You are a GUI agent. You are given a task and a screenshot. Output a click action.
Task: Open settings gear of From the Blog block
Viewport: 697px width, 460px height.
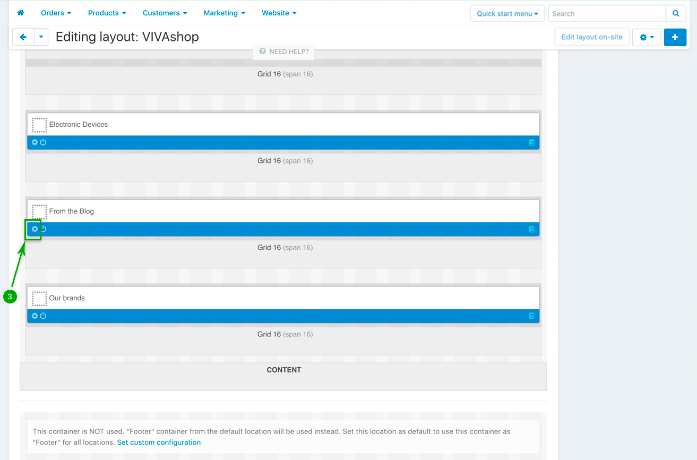35,229
